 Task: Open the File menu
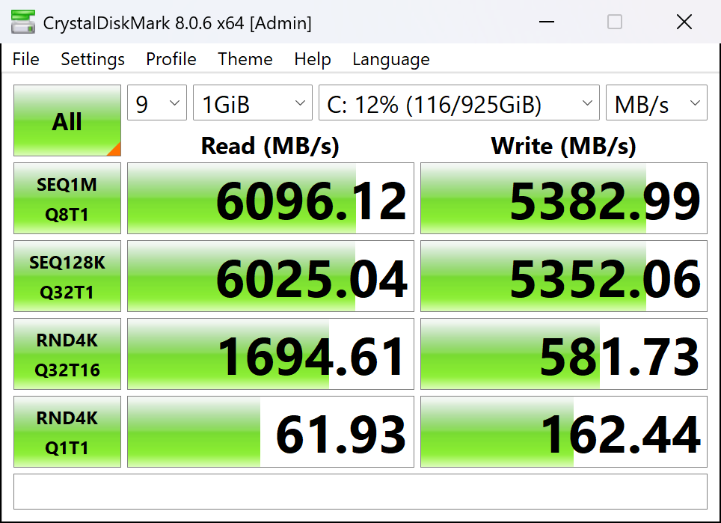[x=25, y=59]
